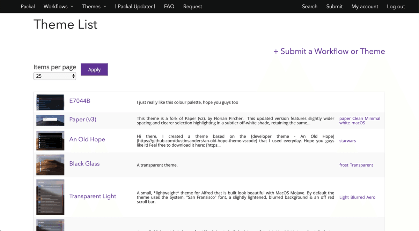Filter by the Minimal tag
The image size is (419, 231).
click(372, 118)
